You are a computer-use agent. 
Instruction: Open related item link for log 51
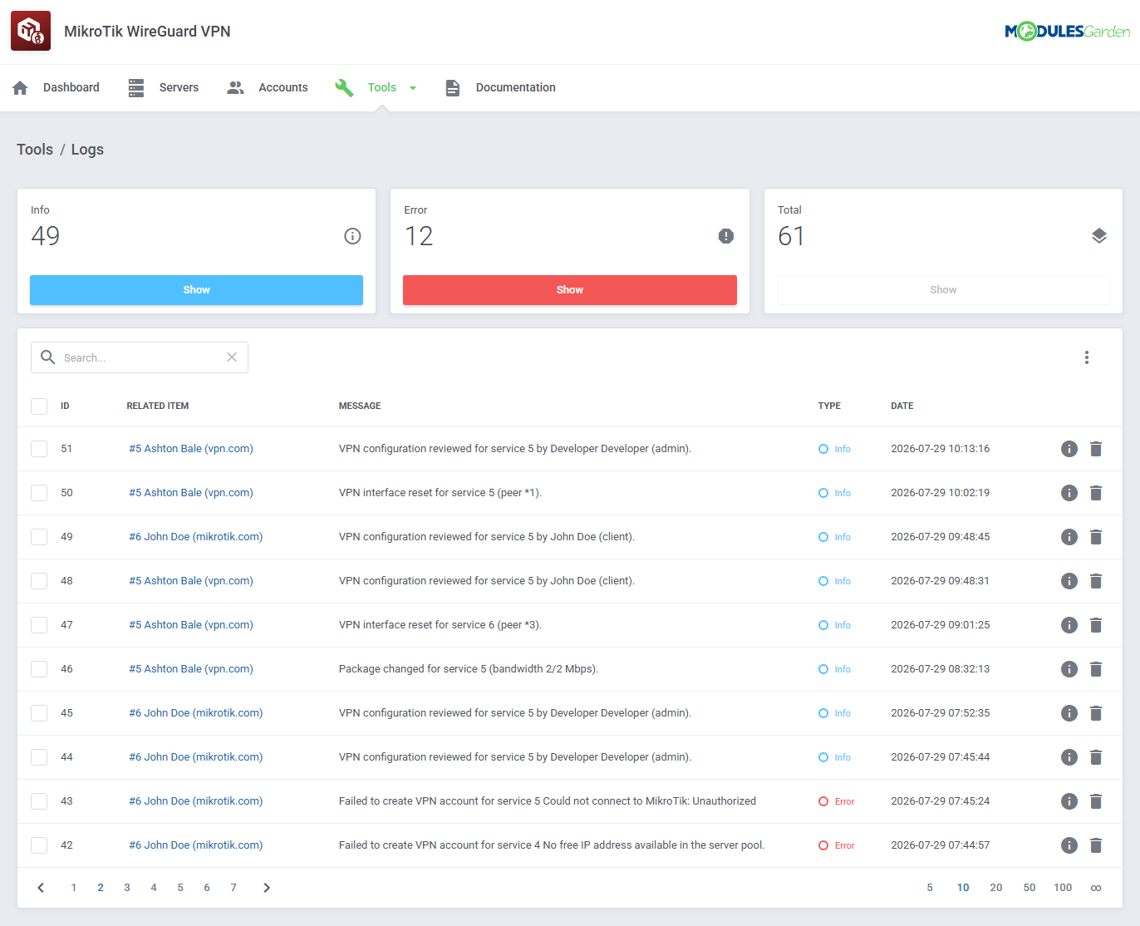click(191, 449)
